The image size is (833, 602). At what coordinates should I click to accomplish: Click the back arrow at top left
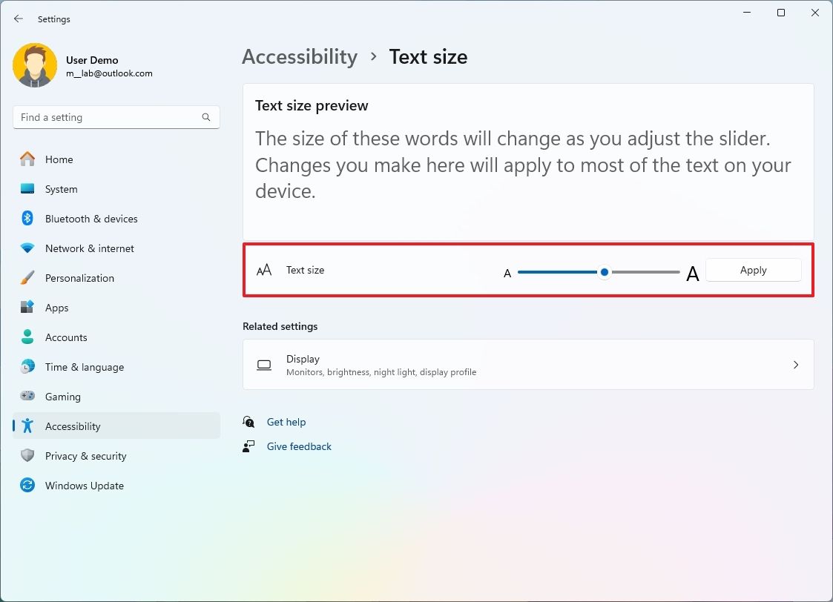(18, 19)
